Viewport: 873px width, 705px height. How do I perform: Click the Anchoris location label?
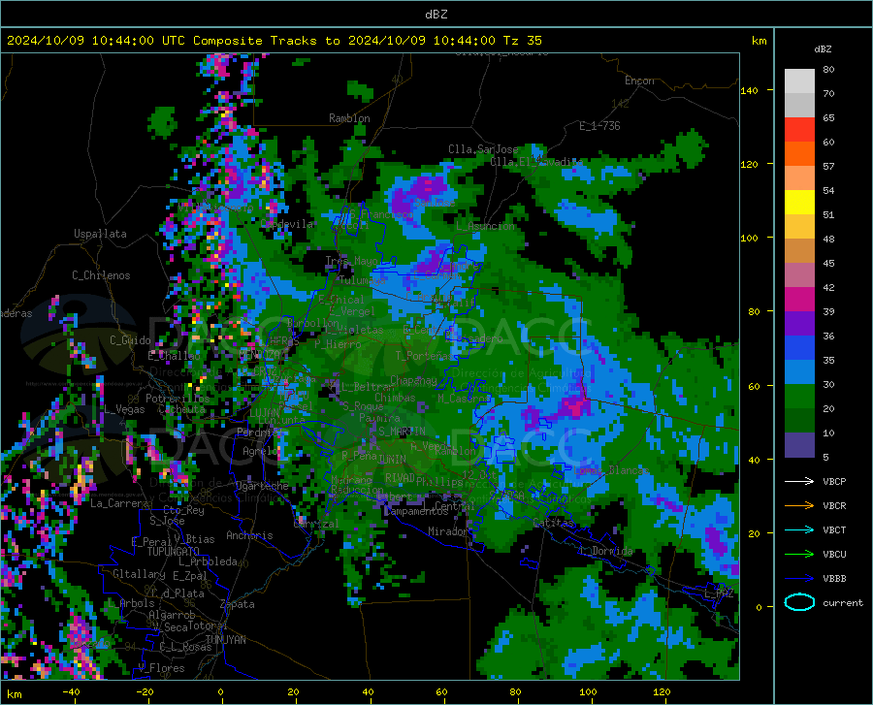coord(249,535)
